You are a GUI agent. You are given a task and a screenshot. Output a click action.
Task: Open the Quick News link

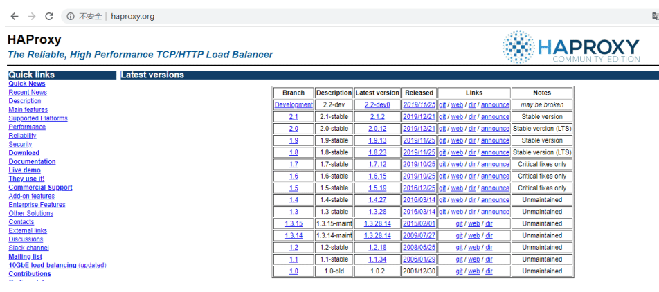click(27, 84)
